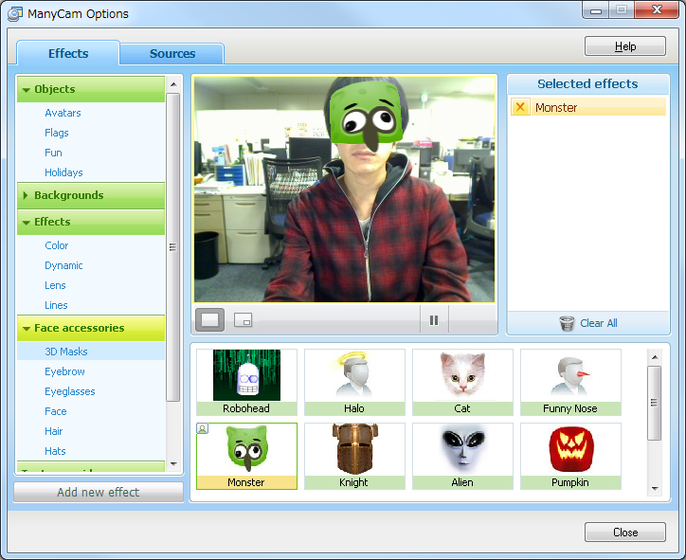The height and width of the screenshot is (560, 686).
Task: Open the Flags objects
Action: point(57,133)
